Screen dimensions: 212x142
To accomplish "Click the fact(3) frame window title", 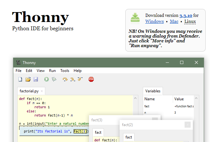I will coord(97,120).
